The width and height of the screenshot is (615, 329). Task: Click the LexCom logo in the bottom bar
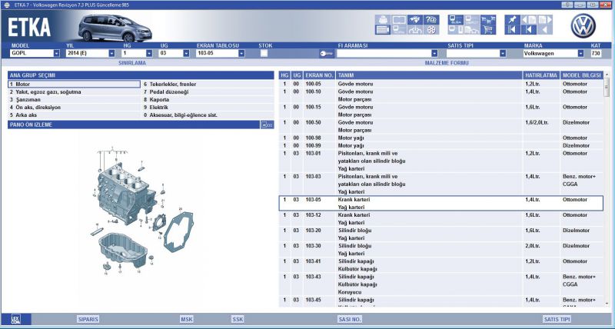click(15, 319)
